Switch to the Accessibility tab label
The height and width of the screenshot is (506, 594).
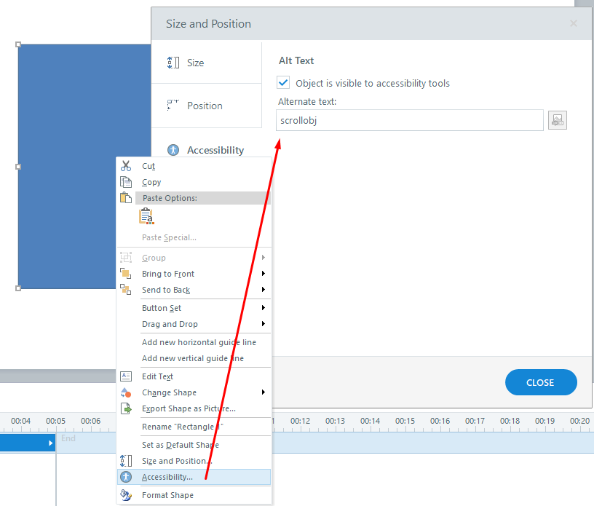pyautogui.click(x=215, y=150)
